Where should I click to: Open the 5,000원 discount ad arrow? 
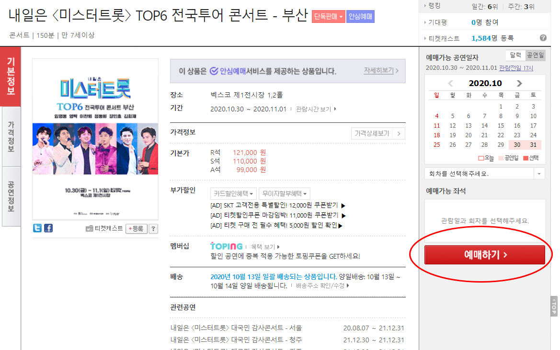[340, 226]
